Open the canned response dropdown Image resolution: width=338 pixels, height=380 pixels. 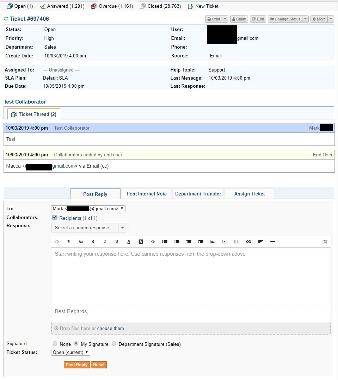(x=89, y=228)
